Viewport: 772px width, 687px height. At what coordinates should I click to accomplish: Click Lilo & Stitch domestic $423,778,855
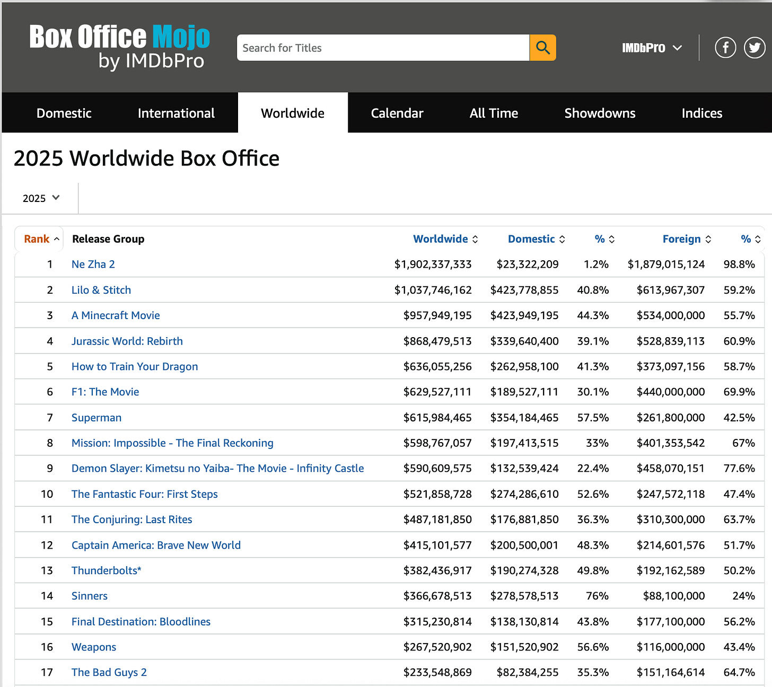[x=524, y=290]
